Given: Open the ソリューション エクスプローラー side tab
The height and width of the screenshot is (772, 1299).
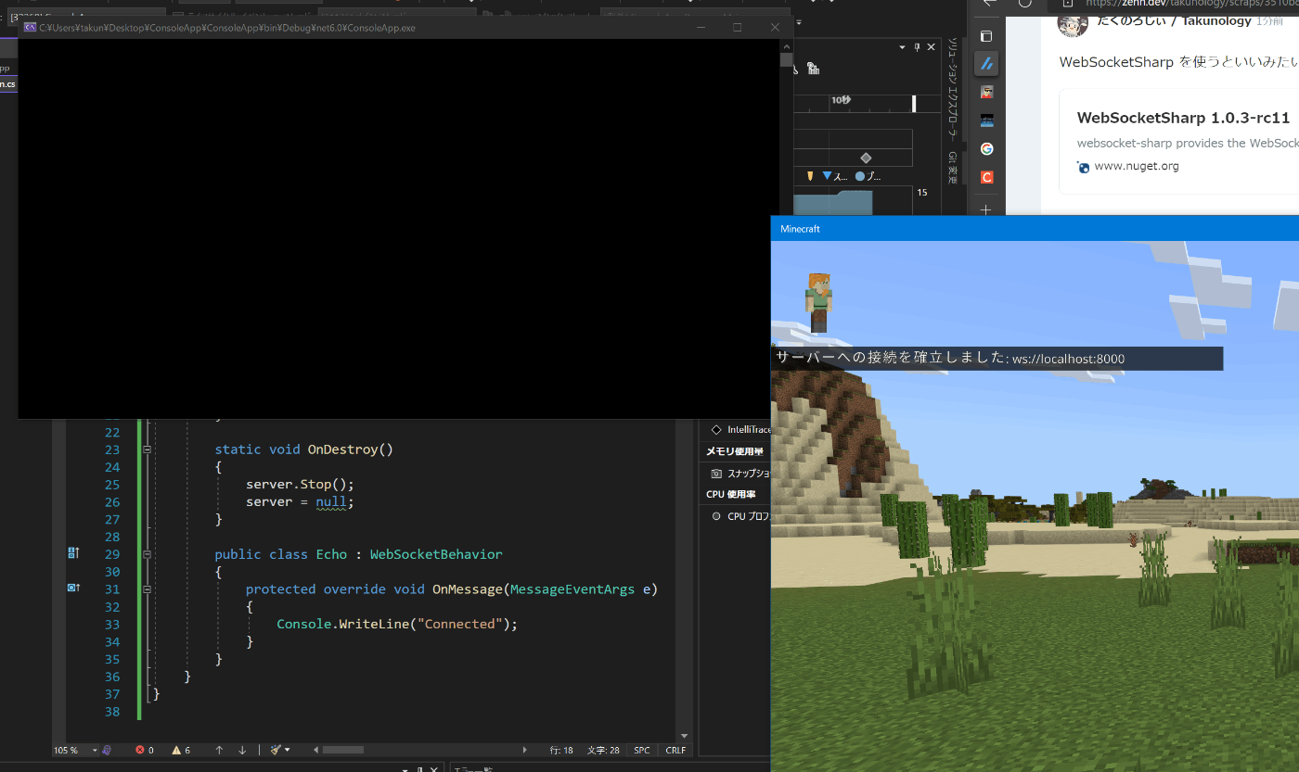Looking at the screenshot, I should [x=952, y=89].
